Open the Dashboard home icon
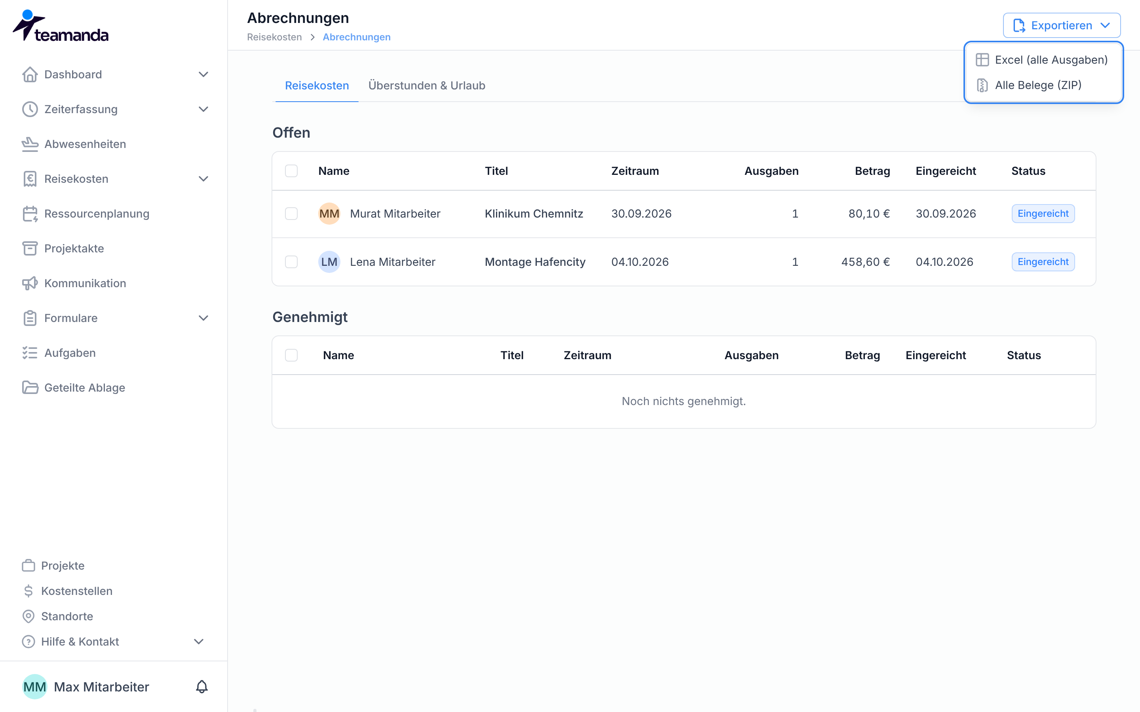Image resolution: width=1140 pixels, height=712 pixels. click(x=30, y=74)
